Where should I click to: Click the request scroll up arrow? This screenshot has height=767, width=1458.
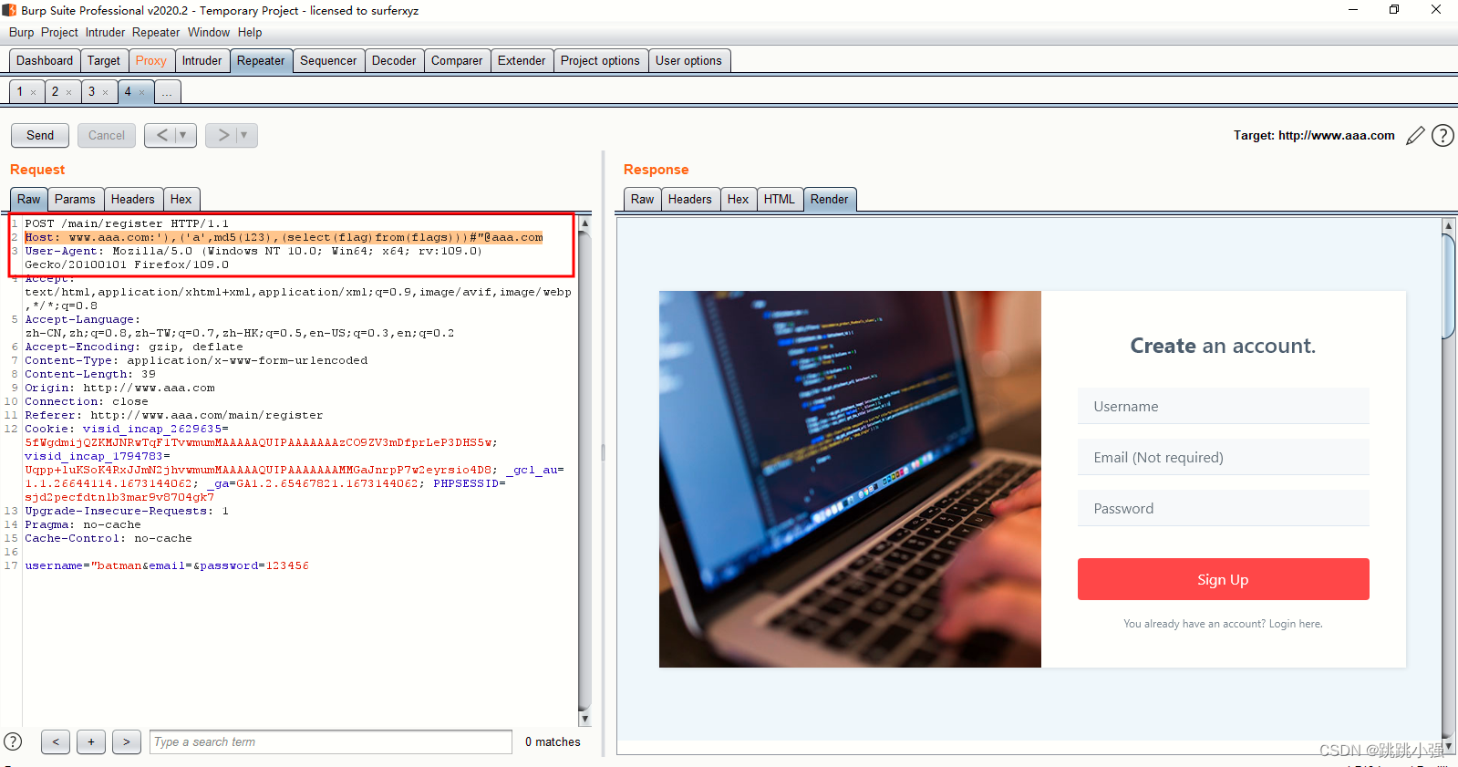(584, 223)
